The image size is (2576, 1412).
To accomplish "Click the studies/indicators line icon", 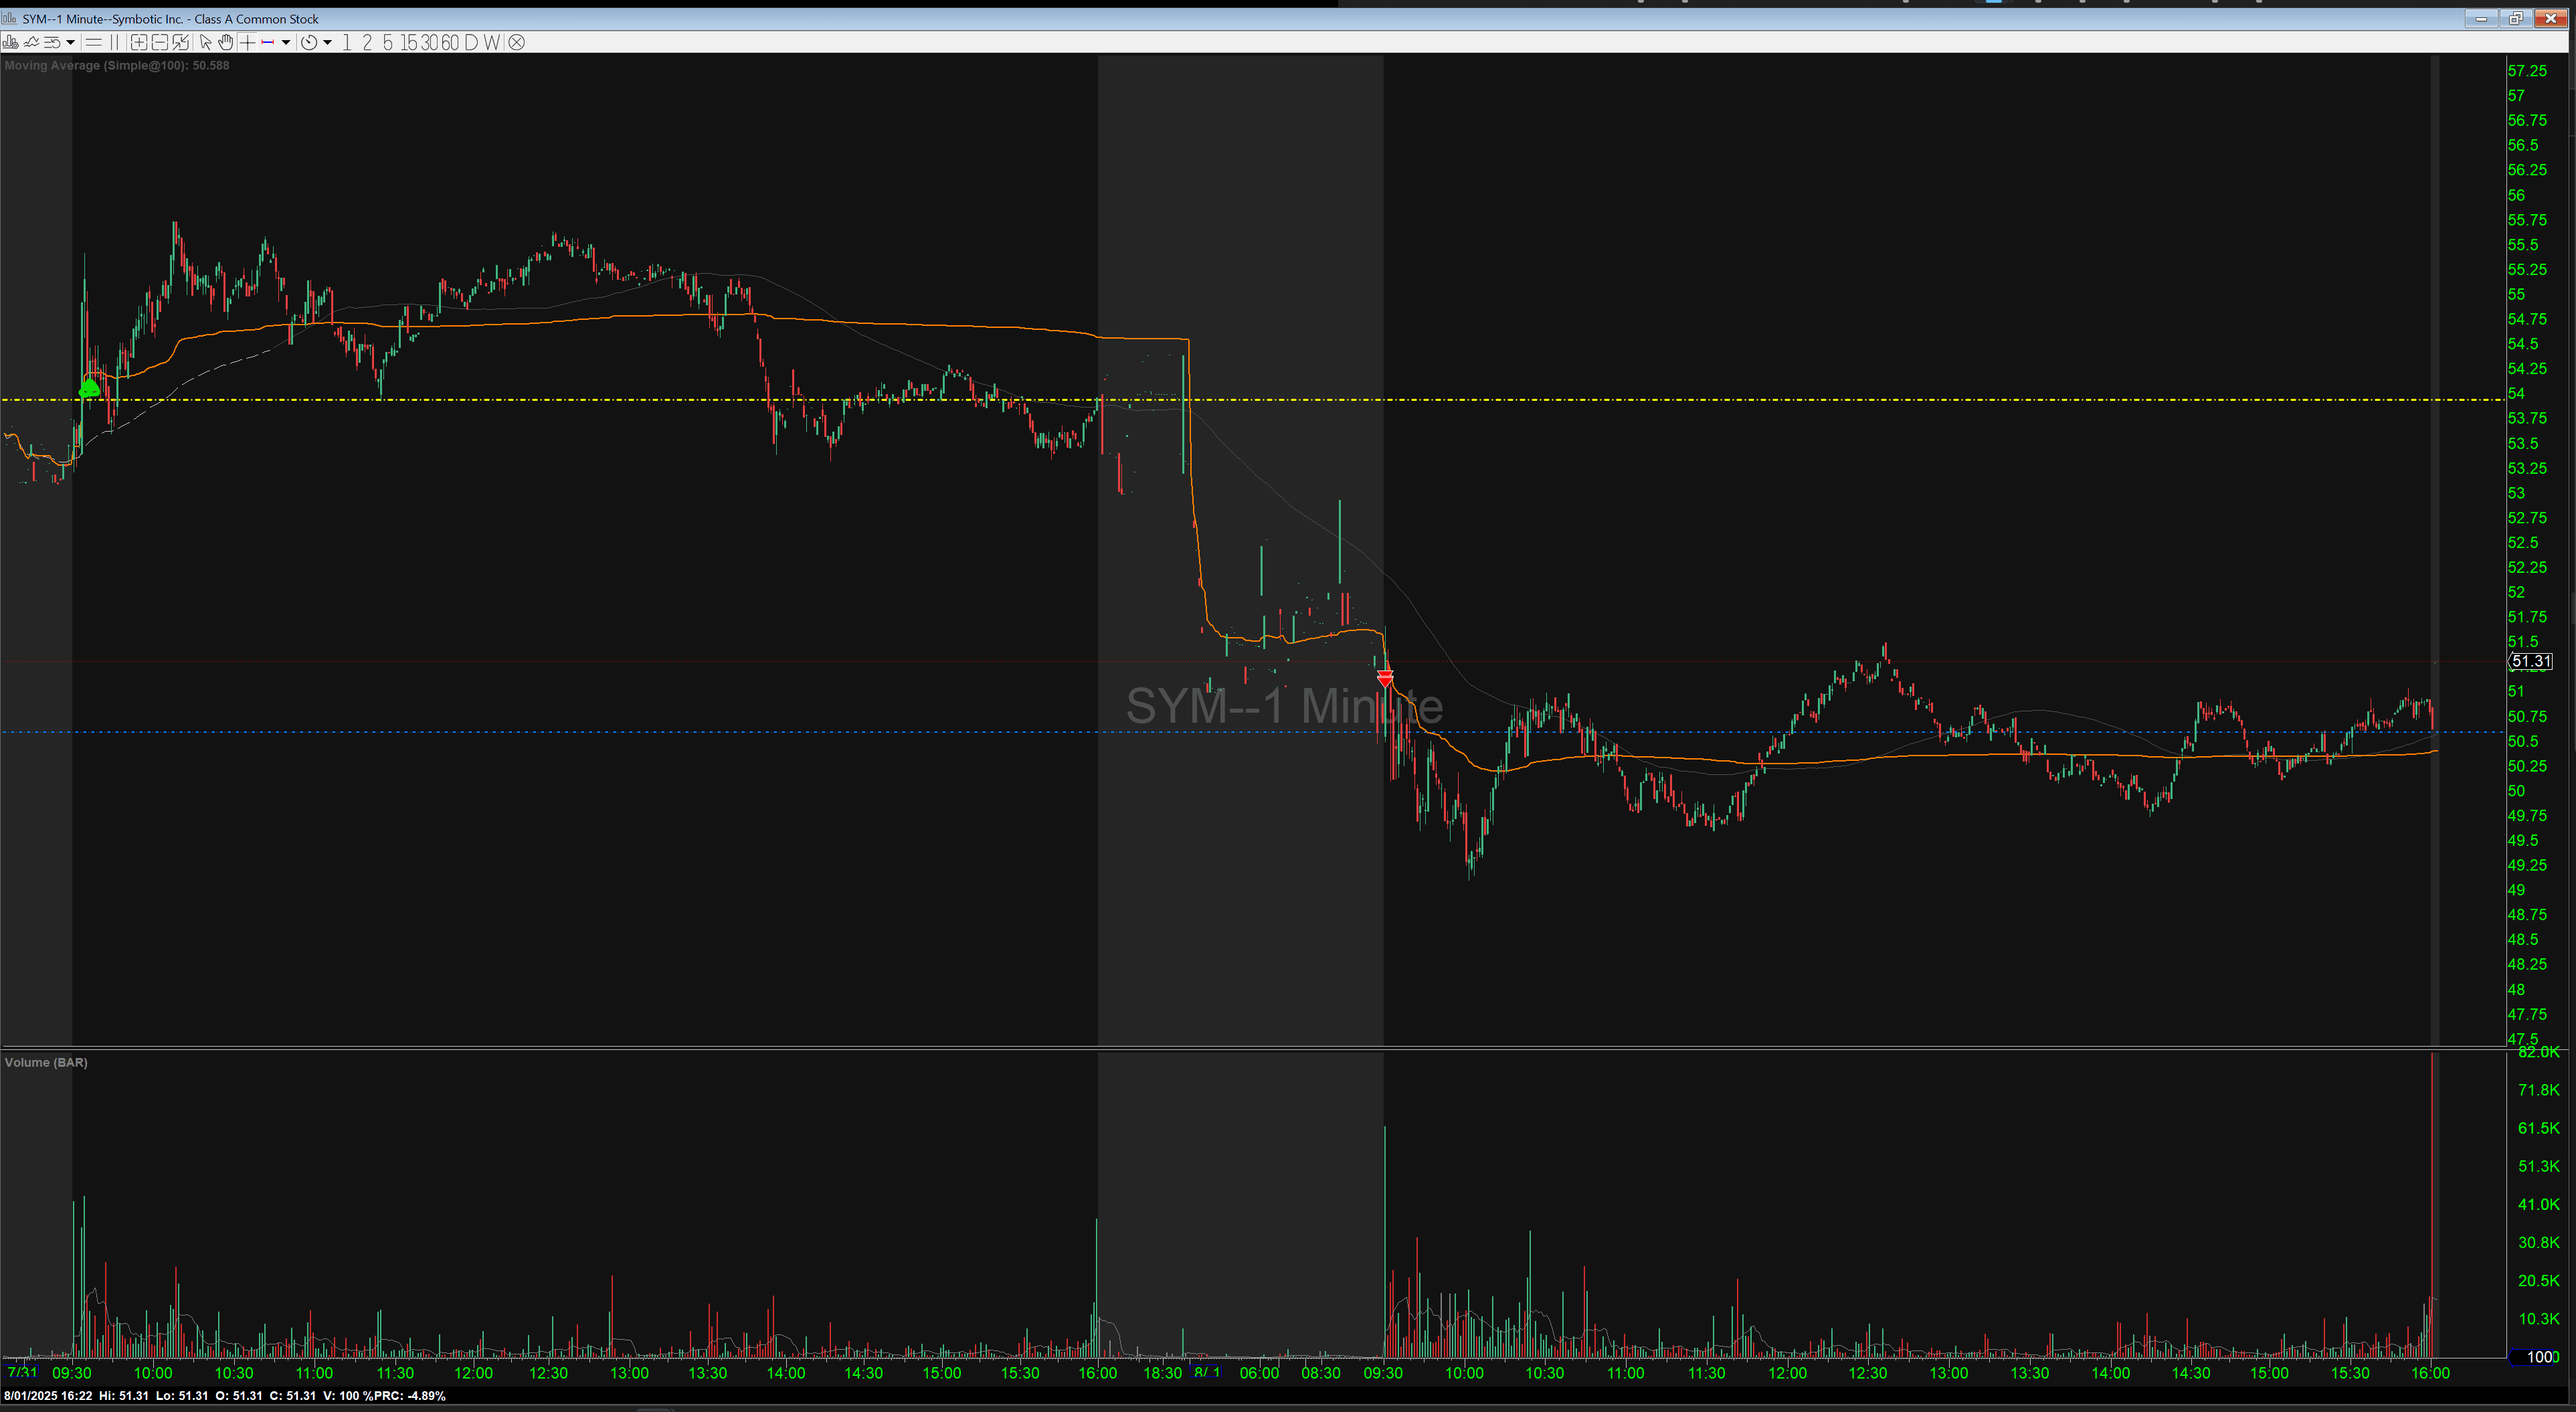I will (31, 42).
